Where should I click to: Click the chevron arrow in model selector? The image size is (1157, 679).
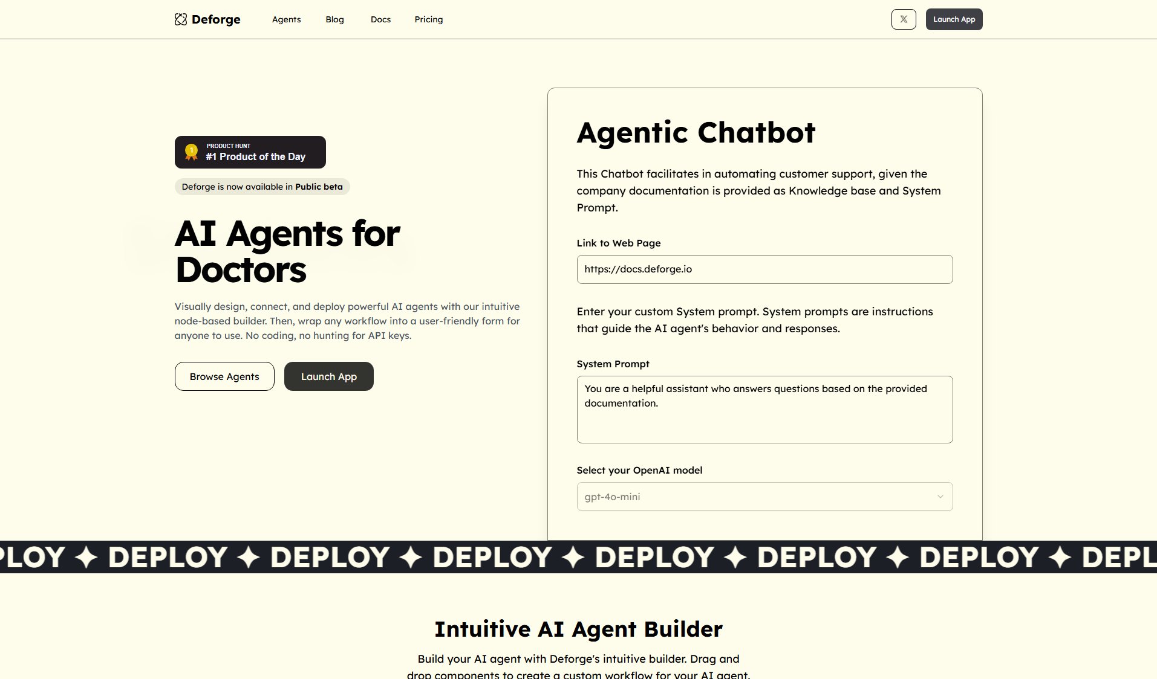click(x=940, y=497)
